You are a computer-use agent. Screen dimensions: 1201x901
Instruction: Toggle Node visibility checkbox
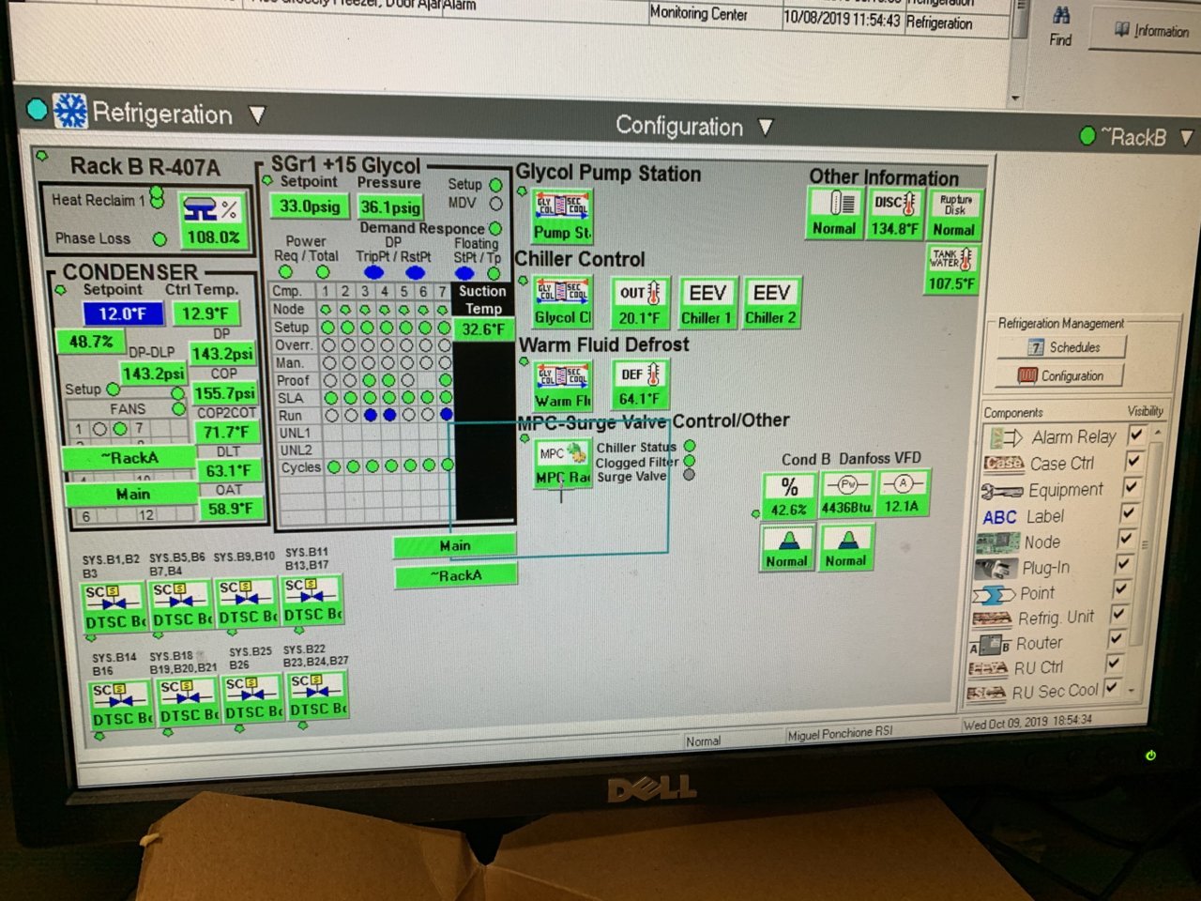click(x=1126, y=539)
